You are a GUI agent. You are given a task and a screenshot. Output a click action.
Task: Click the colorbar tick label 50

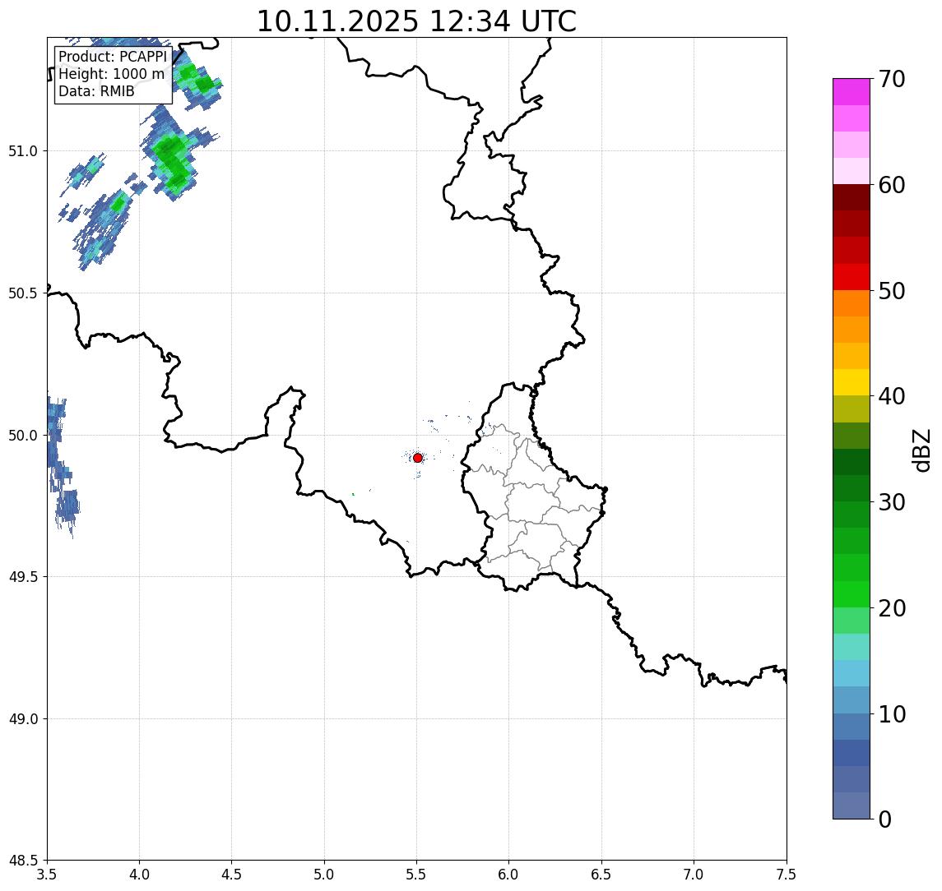[x=892, y=291]
